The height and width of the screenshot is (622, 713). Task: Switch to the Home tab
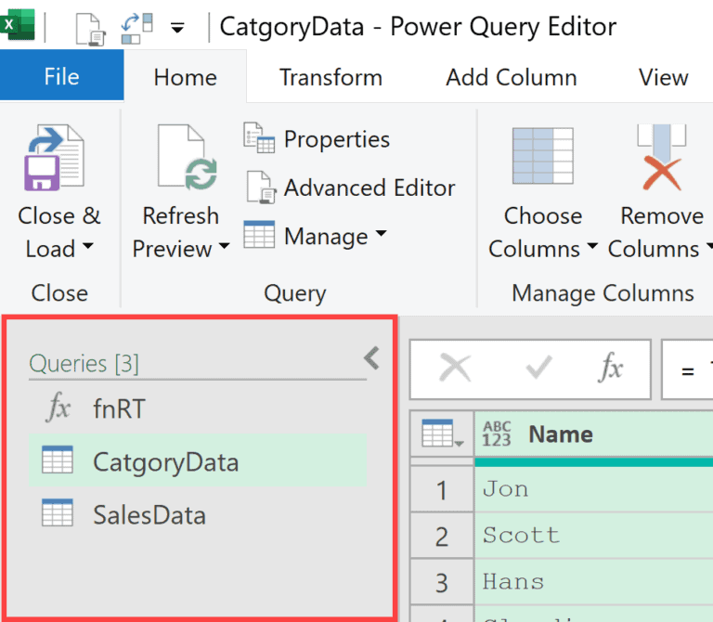[185, 77]
